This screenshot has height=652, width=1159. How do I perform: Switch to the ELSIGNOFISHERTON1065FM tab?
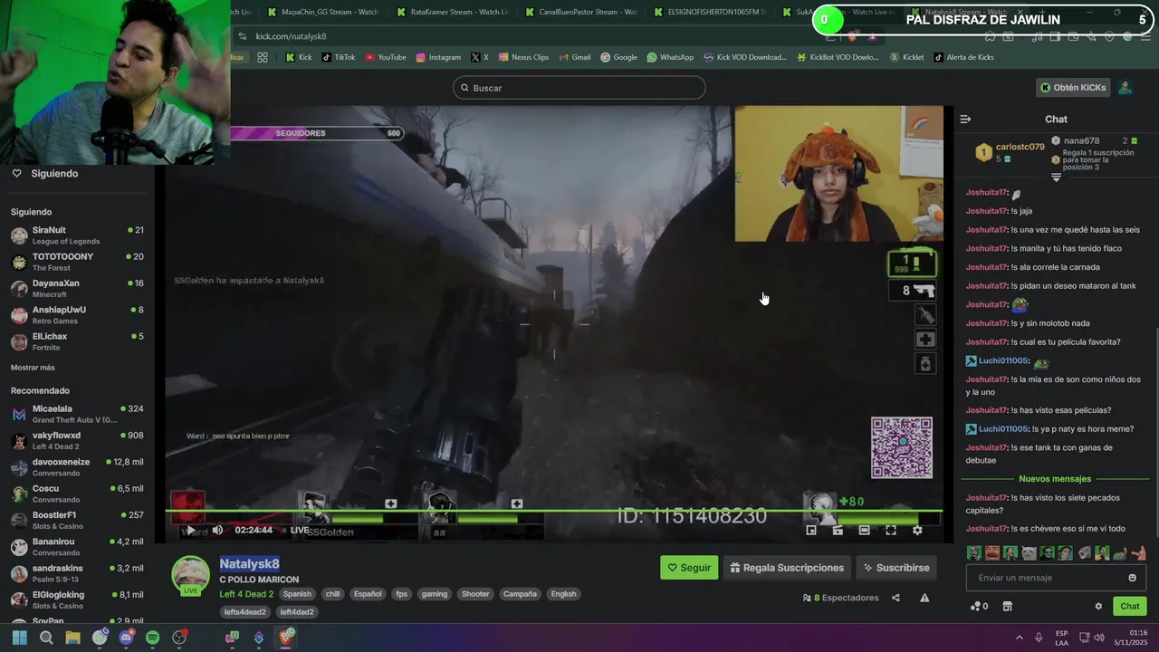tap(709, 12)
